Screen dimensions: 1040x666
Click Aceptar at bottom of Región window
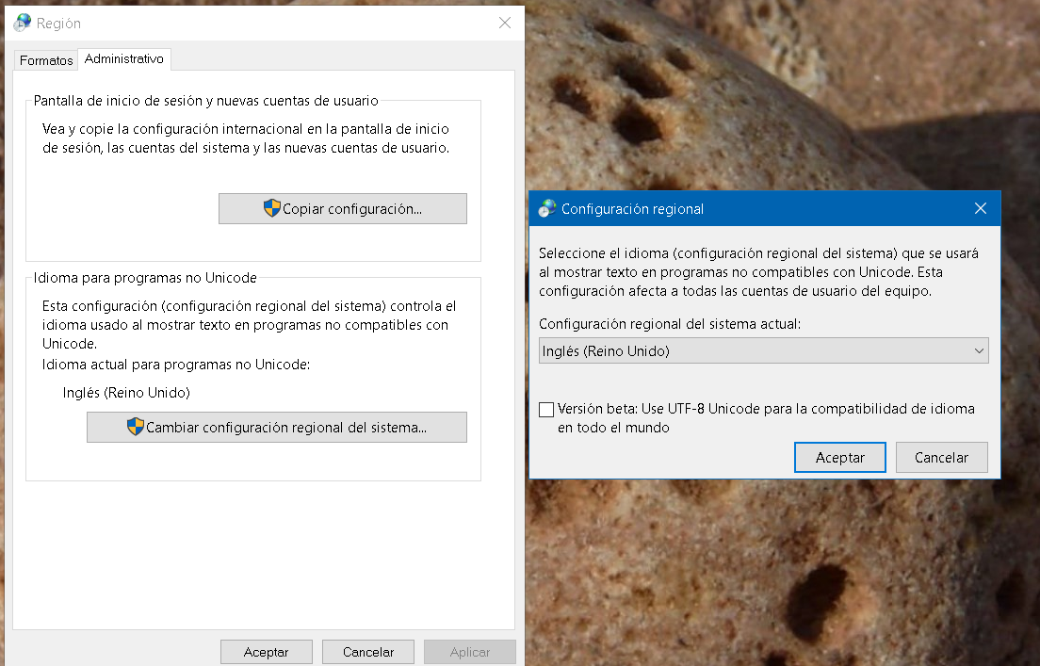click(267, 652)
